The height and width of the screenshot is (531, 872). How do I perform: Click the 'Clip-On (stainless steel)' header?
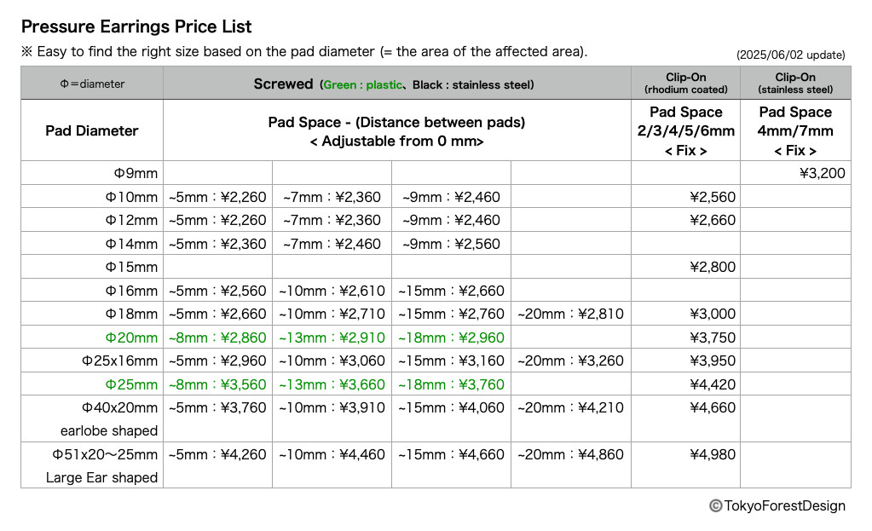[795, 83]
